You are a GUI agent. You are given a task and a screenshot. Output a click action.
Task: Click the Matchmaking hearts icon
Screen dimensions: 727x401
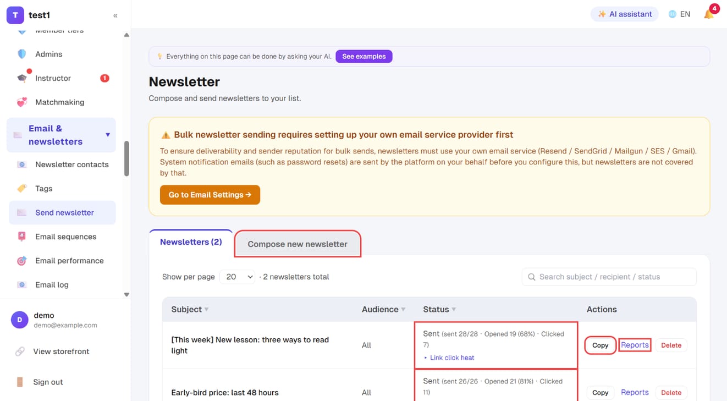click(x=22, y=102)
